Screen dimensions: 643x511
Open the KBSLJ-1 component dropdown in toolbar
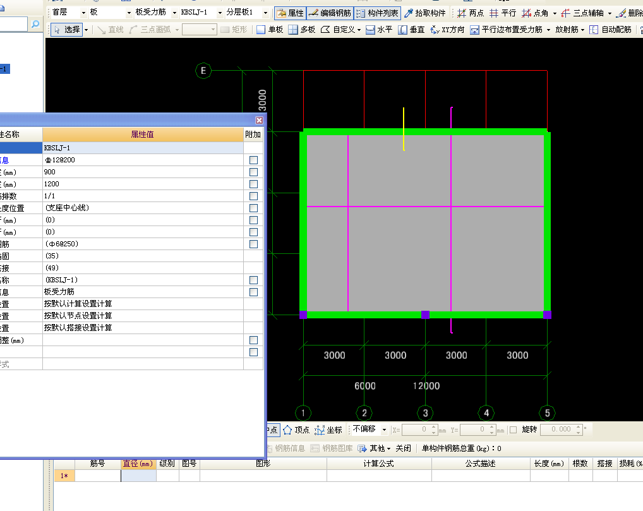(220, 13)
